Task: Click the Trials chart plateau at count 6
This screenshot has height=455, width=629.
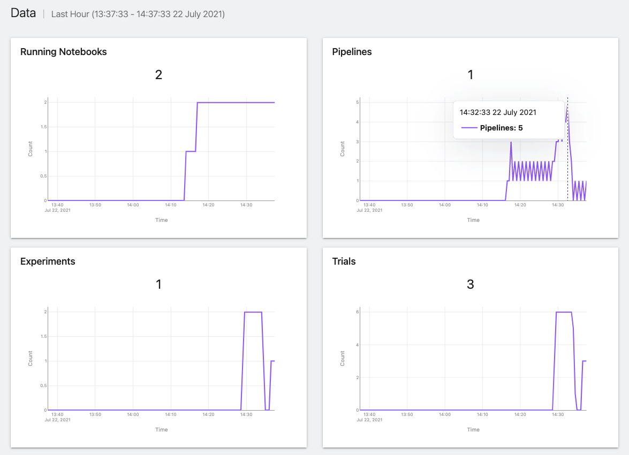Action: 564,312
